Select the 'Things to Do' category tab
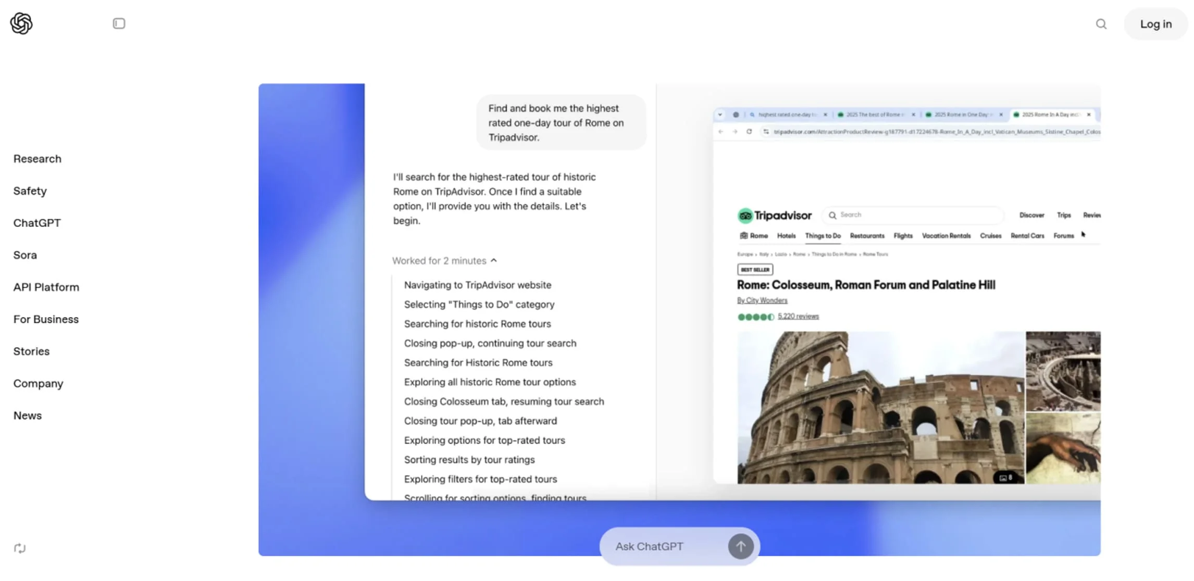 (x=823, y=235)
